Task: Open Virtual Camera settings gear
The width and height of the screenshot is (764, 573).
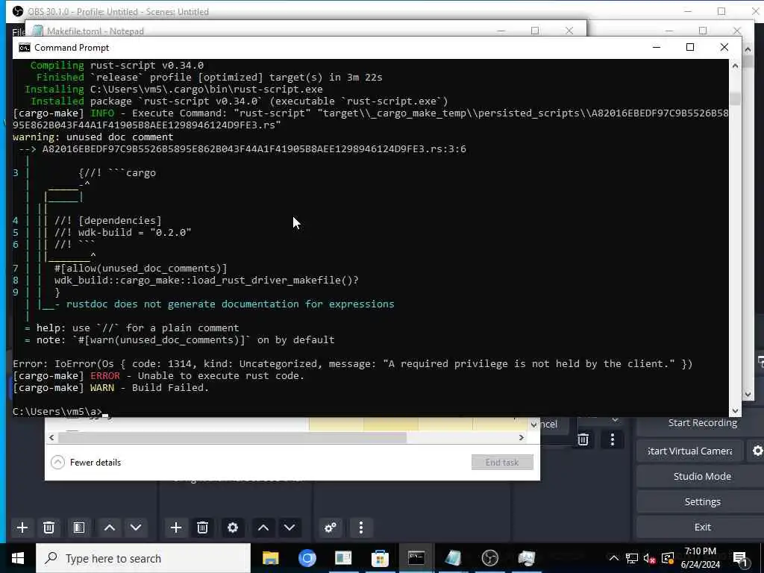Action: (757, 451)
